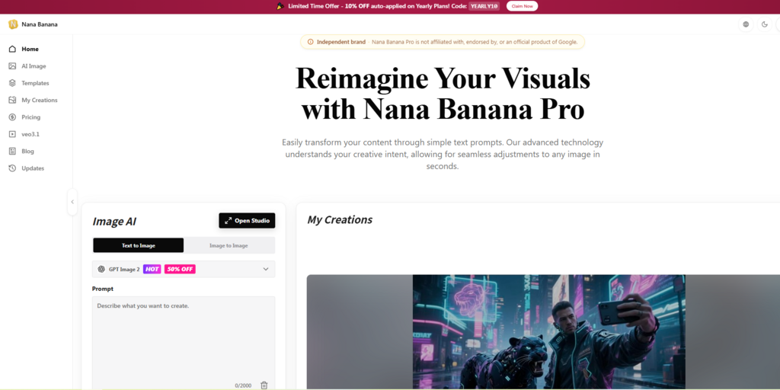The height and width of the screenshot is (390, 780).
Task: Click the model dropdown chevron arrow
Action: [266, 269]
